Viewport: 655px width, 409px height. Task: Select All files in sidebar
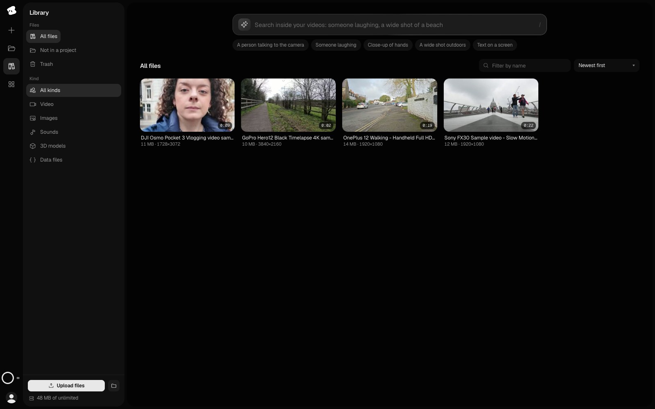tap(43, 36)
